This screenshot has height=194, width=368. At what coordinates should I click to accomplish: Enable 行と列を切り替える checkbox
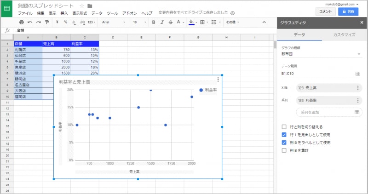point(284,127)
